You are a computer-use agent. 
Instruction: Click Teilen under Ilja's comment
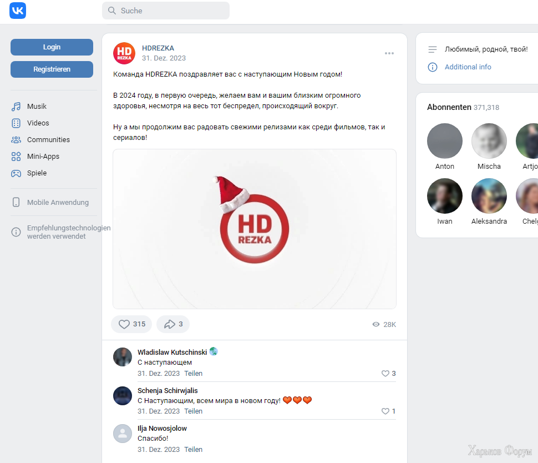(x=193, y=449)
